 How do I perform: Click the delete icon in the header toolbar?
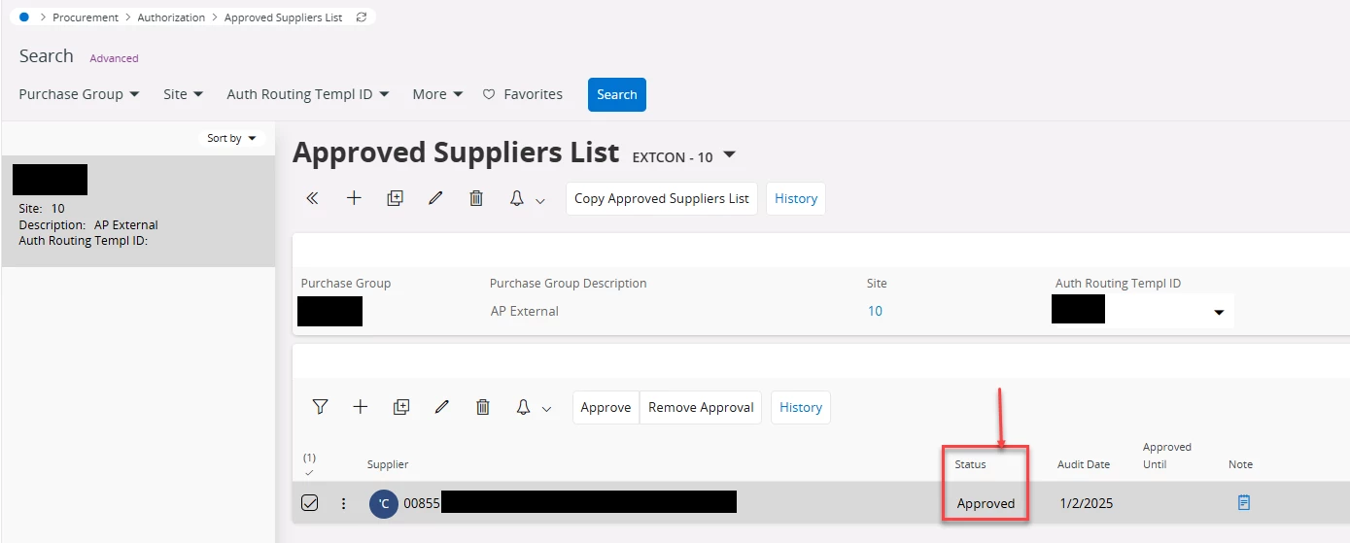[x=476, y=198]
